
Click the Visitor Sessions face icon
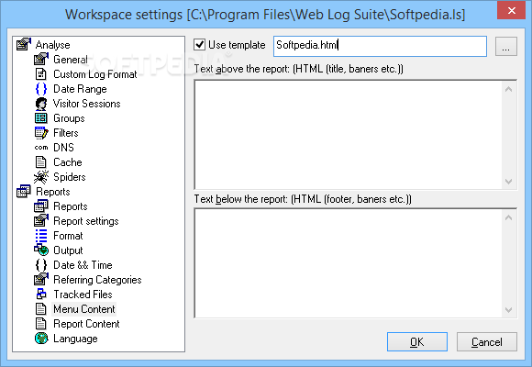tap(41, 104)
